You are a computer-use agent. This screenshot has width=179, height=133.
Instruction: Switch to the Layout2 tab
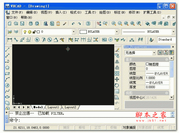tap(70, 107)
